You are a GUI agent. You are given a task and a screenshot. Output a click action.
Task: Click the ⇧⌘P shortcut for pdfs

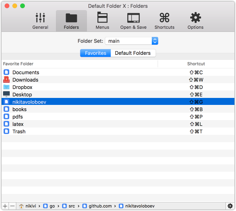tap(196, 117)
